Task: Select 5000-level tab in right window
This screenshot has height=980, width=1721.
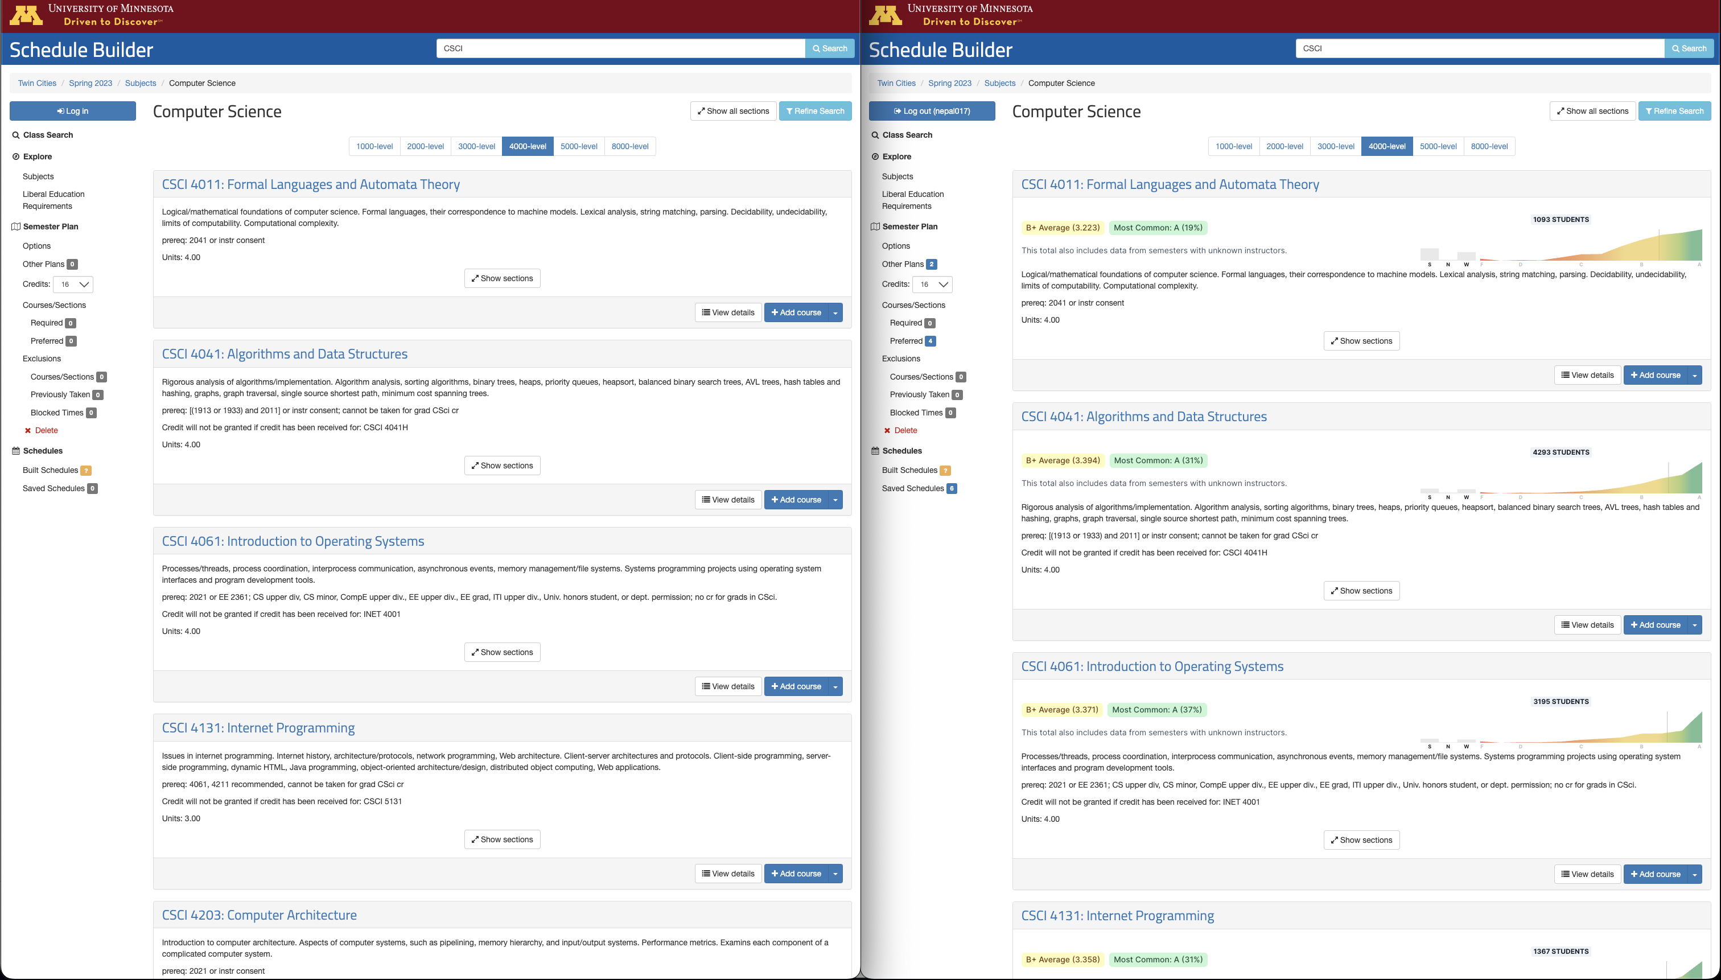Action: (x=1438, y=146)
